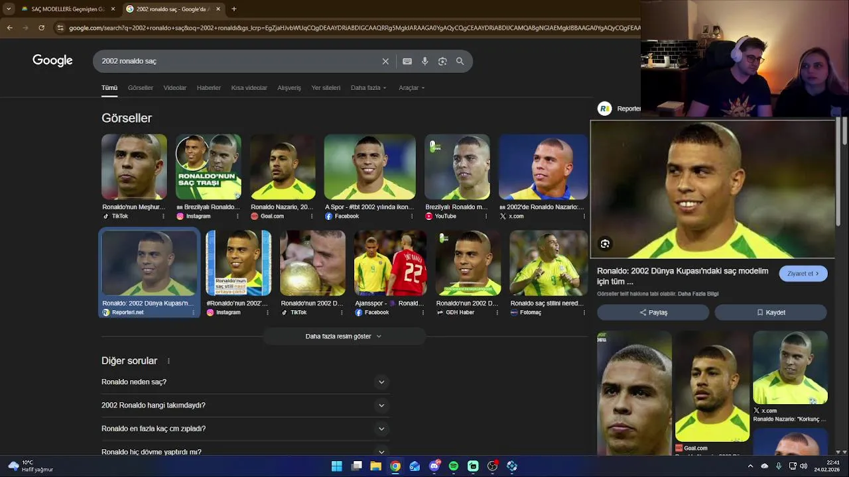This screenshot has height=477, width=849.
Task: Open 'Daha Fazla Bilgi' copyright link
Action: 698,293
